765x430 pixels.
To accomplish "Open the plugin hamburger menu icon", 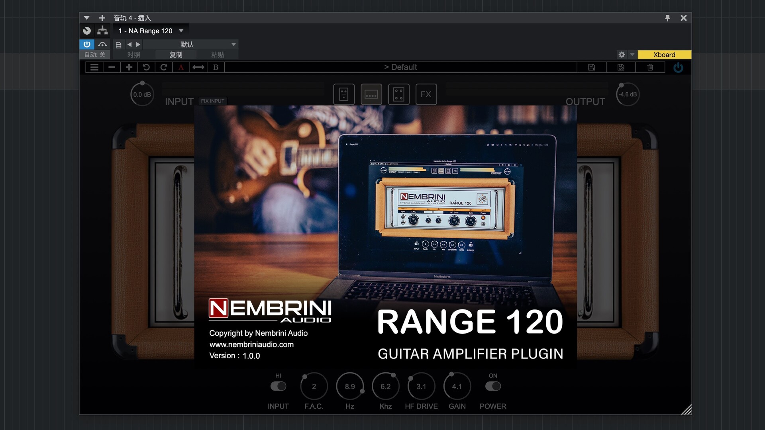I will (94, 67).
